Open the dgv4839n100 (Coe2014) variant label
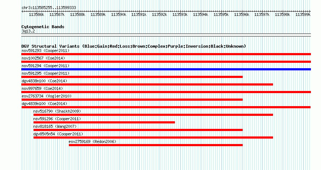This screenshot has width=321, height=170. pos(44,104)
